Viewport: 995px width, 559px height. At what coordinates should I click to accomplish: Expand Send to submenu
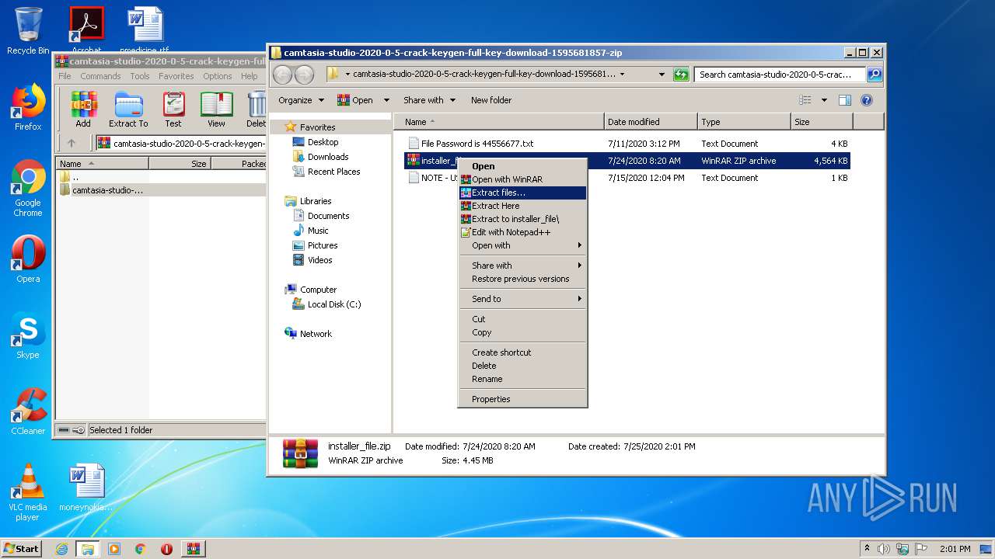tap(523, 299)
